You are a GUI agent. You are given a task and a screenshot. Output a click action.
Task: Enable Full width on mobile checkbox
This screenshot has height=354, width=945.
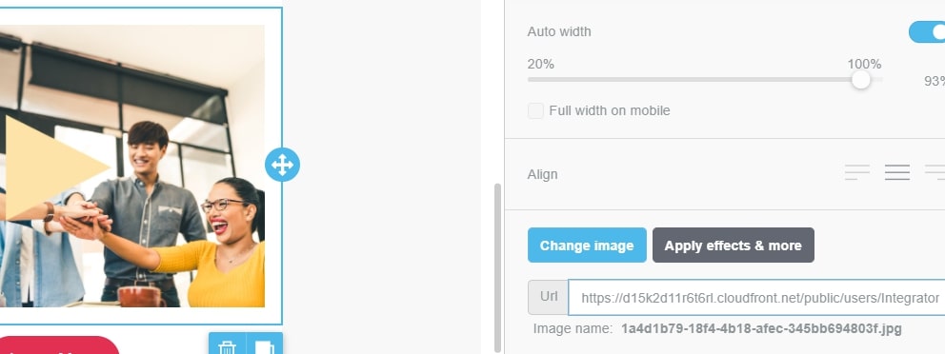(x=535, y=110)
